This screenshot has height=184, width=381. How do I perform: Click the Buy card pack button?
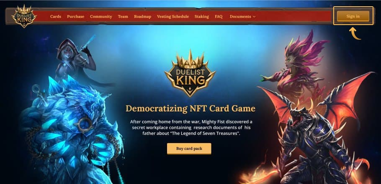click(x=189, y=149)
